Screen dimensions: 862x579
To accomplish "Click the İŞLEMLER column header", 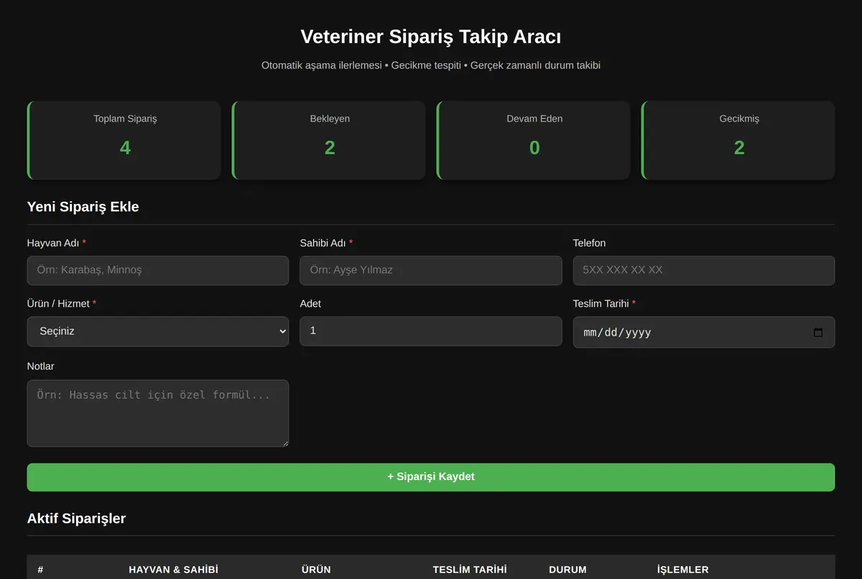I will click(683, 570).
